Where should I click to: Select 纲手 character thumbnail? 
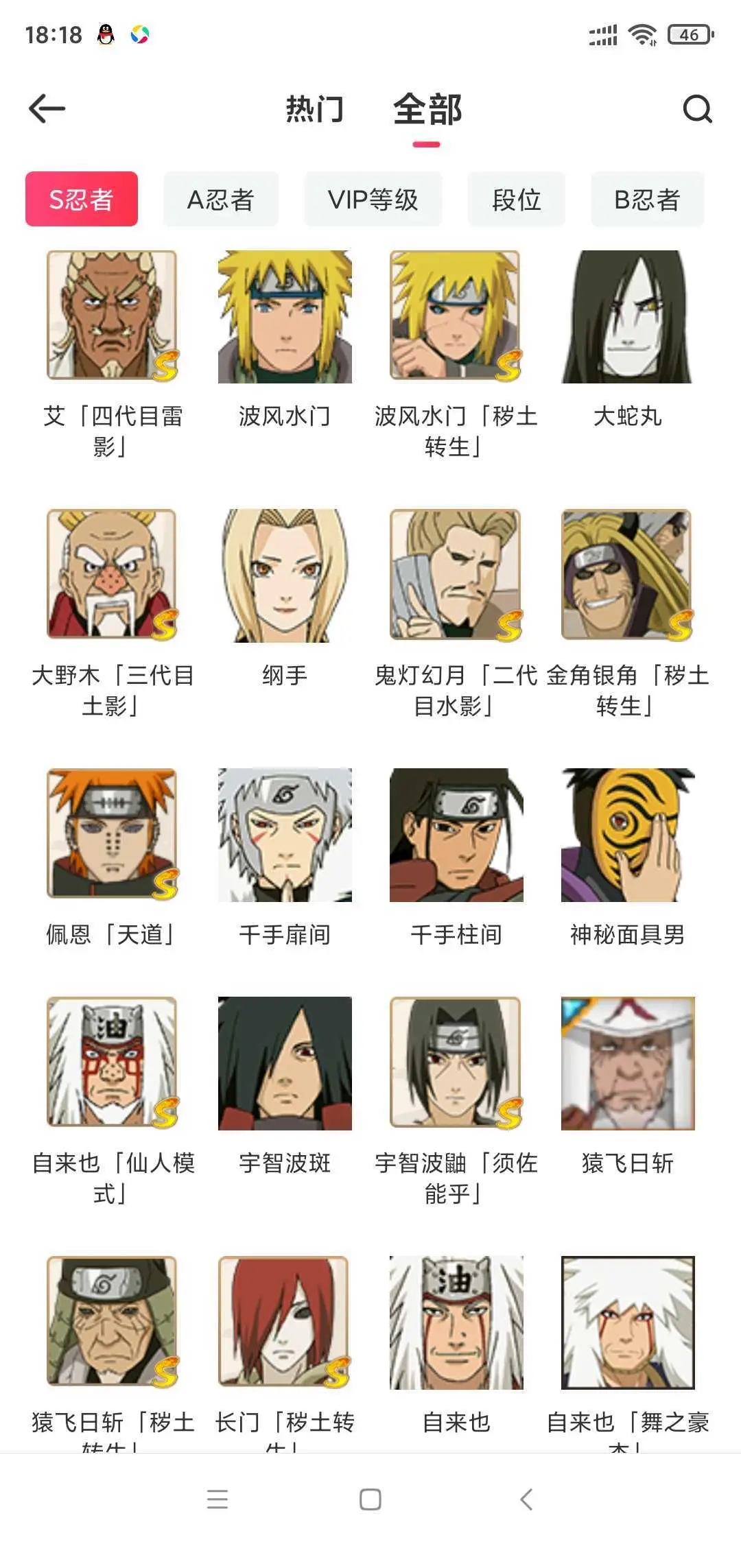[285, 576]
